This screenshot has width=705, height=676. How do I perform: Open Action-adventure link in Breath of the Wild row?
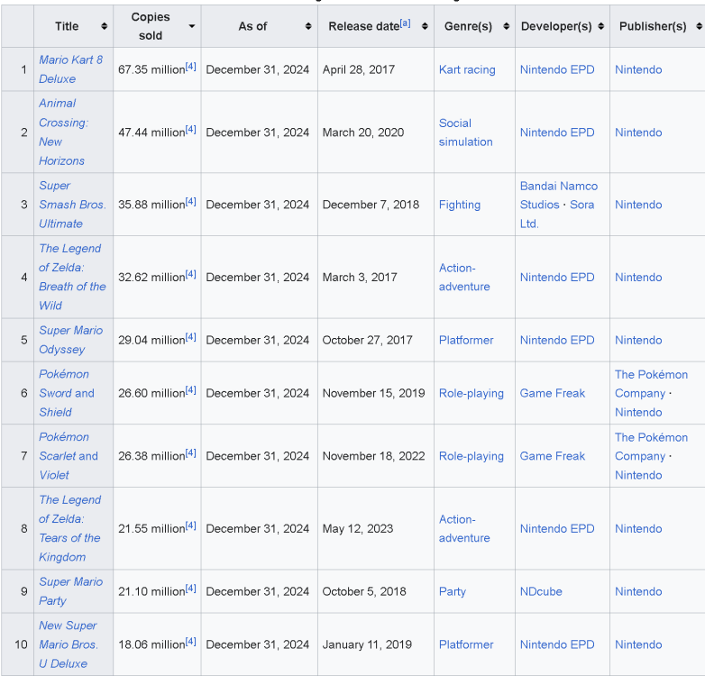464,278
